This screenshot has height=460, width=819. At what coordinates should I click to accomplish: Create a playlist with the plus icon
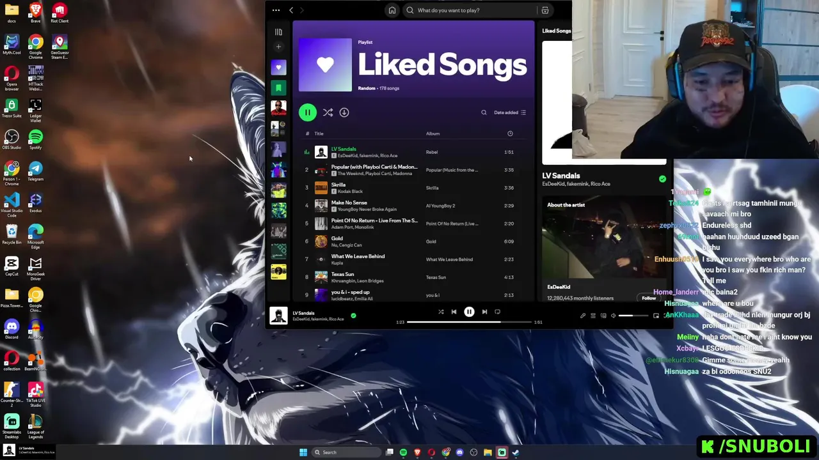(x=278, y=47)
